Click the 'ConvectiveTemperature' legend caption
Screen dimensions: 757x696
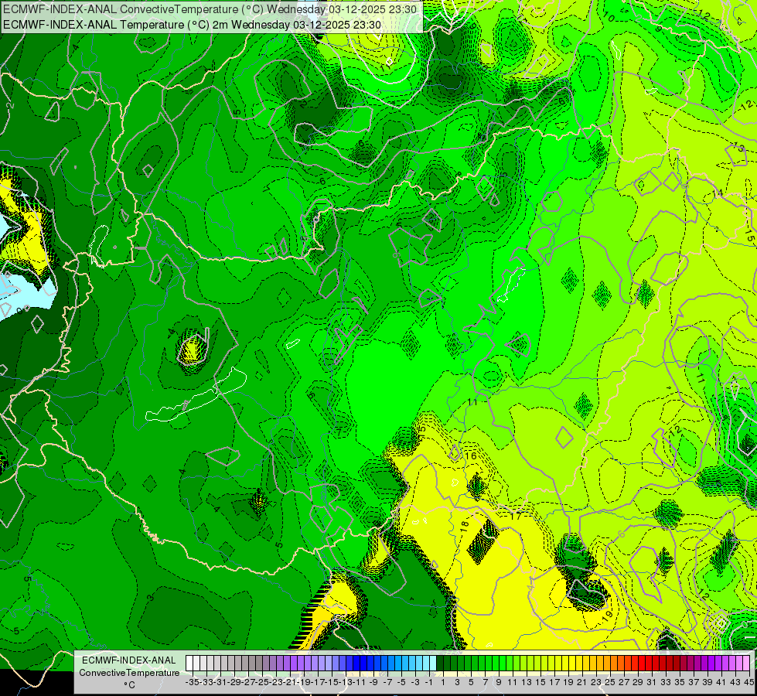tap(129, 673)
